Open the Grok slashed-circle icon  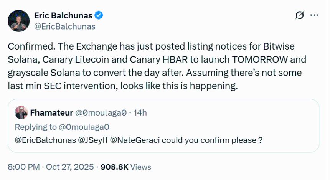click(x=300, y=15)
